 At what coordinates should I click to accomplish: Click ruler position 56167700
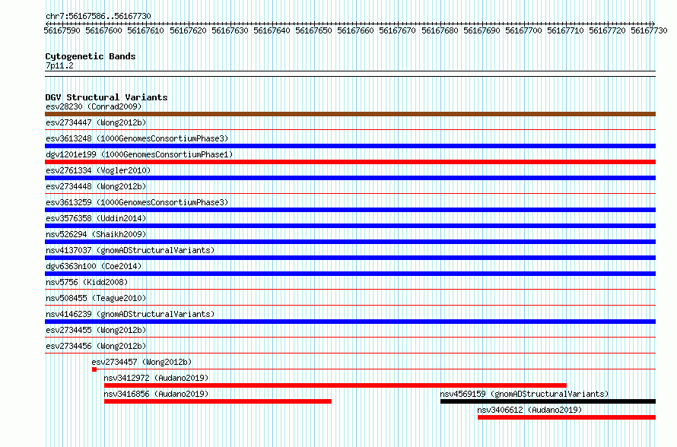pyautogui.click(x=523, y=30)
